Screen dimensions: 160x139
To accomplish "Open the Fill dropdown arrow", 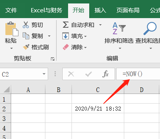I will [x=85, y=36].
